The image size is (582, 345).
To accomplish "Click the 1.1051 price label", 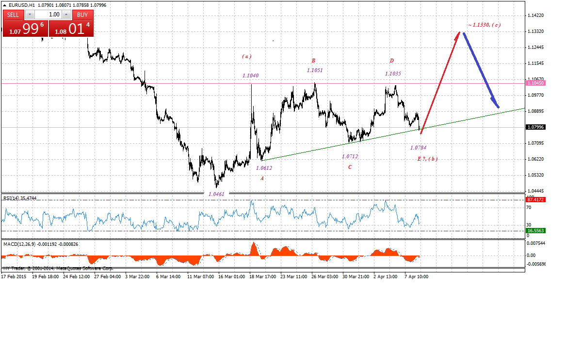I will [315, 70].
